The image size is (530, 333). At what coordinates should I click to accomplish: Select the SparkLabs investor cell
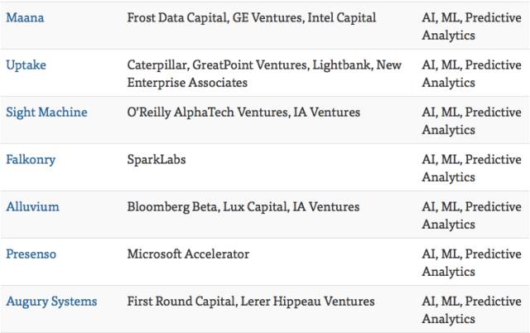point(157,159)
